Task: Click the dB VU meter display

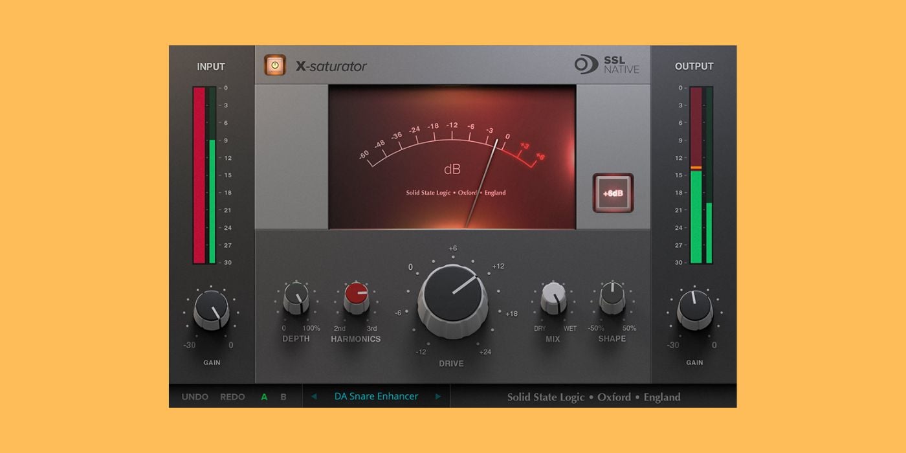Action: [452, 157]
